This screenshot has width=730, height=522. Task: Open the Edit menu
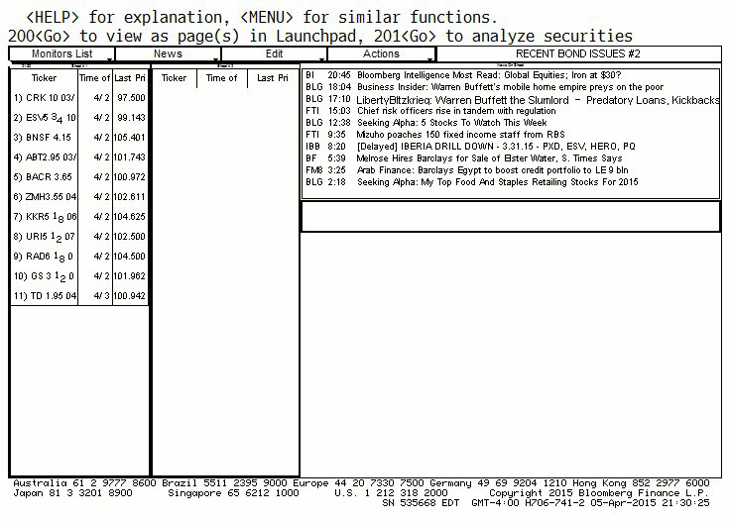click(x=274, y=53)
